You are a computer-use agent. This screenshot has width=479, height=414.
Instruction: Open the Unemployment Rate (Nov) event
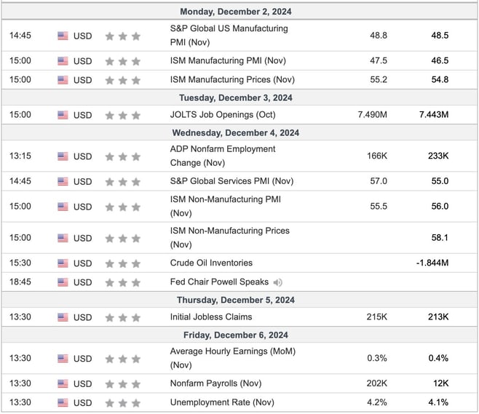(222, 402)
